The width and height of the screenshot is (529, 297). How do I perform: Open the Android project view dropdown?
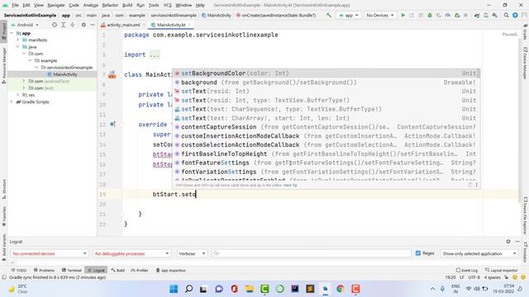pos(26,25)
